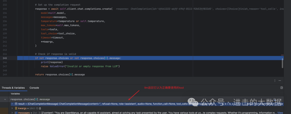Expand the kwargs dict variable node

[12, 108]
